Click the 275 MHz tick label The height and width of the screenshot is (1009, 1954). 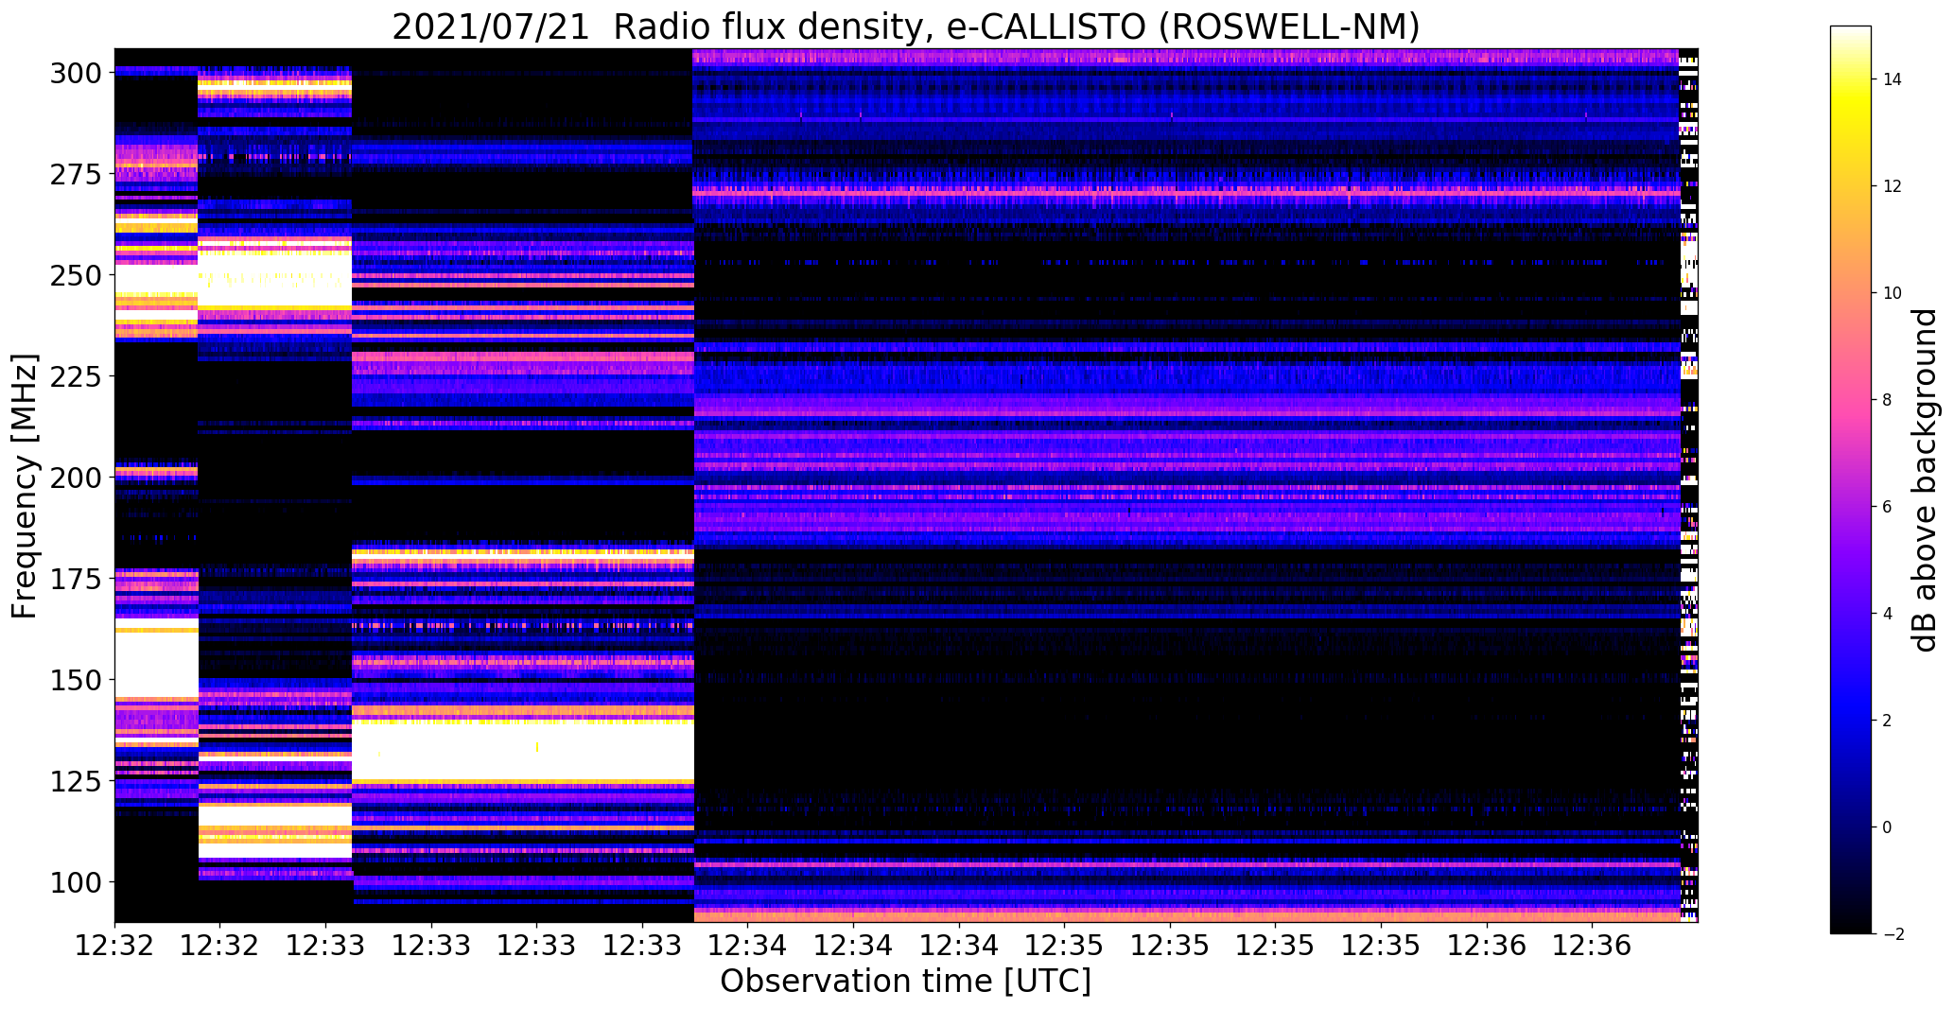click(x=78, y=174)
